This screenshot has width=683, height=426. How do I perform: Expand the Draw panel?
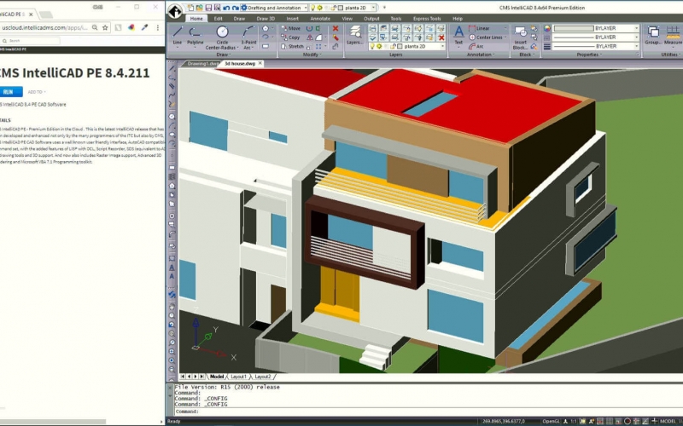pos(224,55)
